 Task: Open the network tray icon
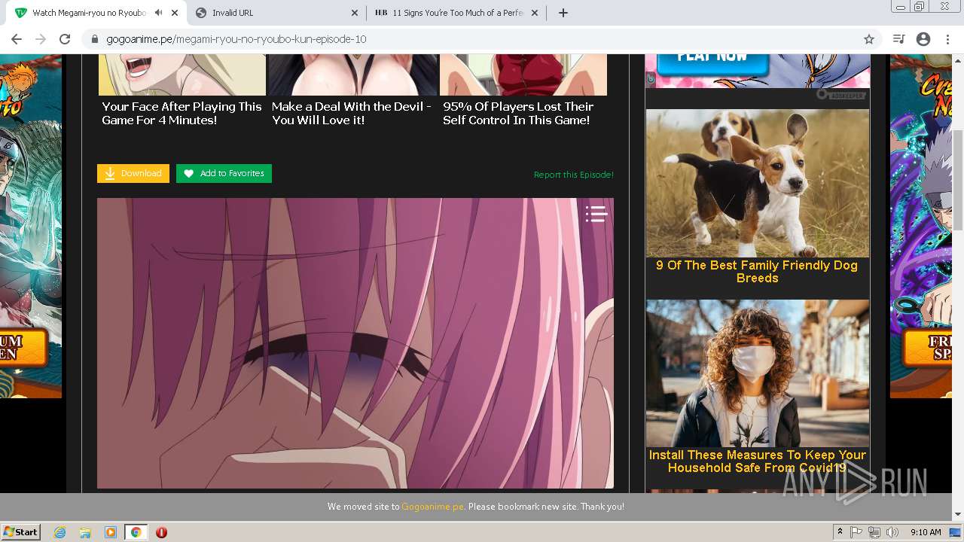[x=874, y=532]
